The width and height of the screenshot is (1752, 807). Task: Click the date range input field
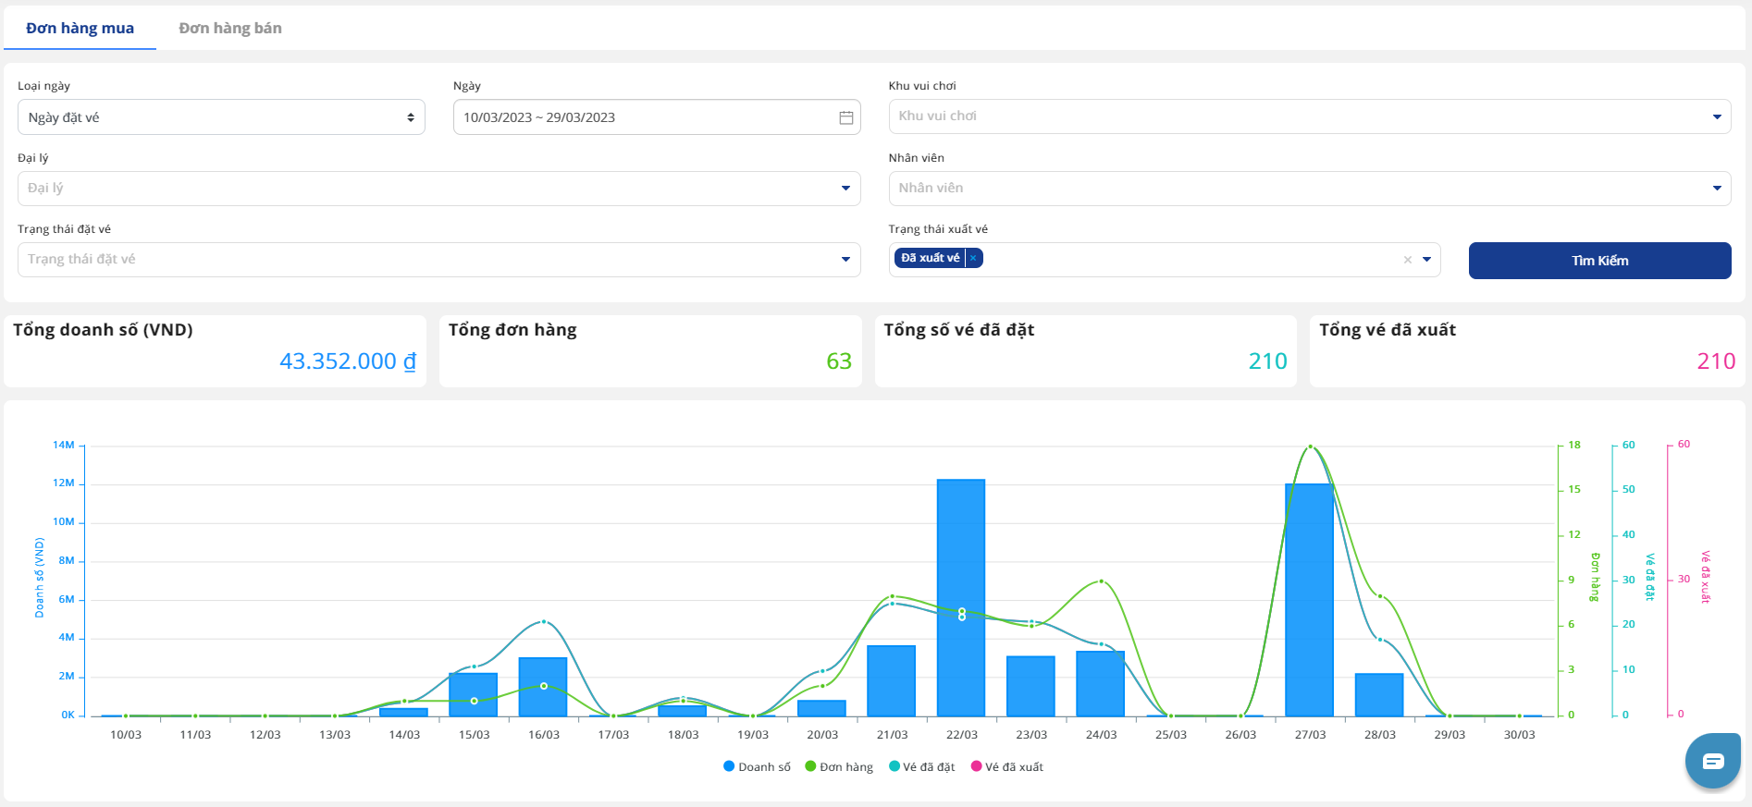tap(657, 117)
